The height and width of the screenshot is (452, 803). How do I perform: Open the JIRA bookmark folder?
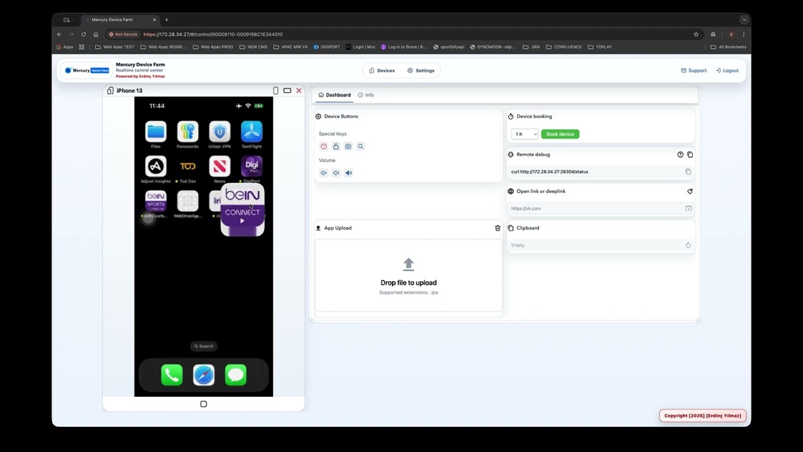[x=531, y=47]
